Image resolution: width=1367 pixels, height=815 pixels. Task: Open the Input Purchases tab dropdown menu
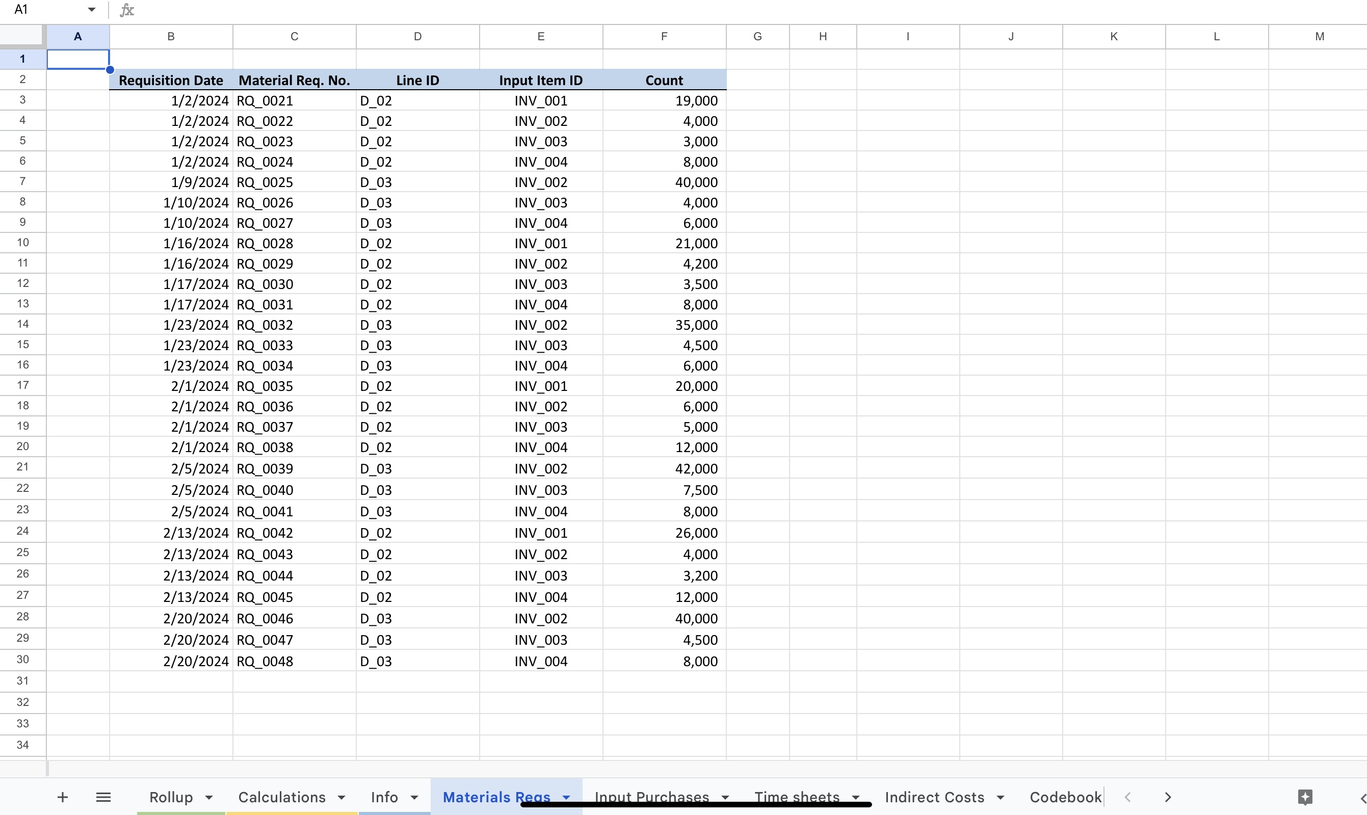click(x=725, y=797)
